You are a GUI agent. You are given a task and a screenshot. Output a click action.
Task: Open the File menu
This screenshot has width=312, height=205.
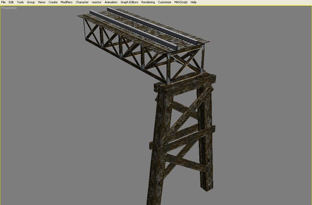click(3, 2)
